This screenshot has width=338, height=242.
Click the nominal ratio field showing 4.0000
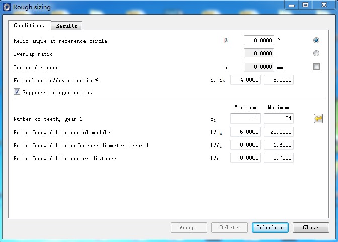click(x=245, y=80)
